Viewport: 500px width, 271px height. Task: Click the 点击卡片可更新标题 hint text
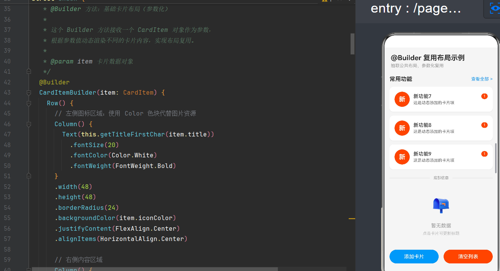(x=441, y=233)
